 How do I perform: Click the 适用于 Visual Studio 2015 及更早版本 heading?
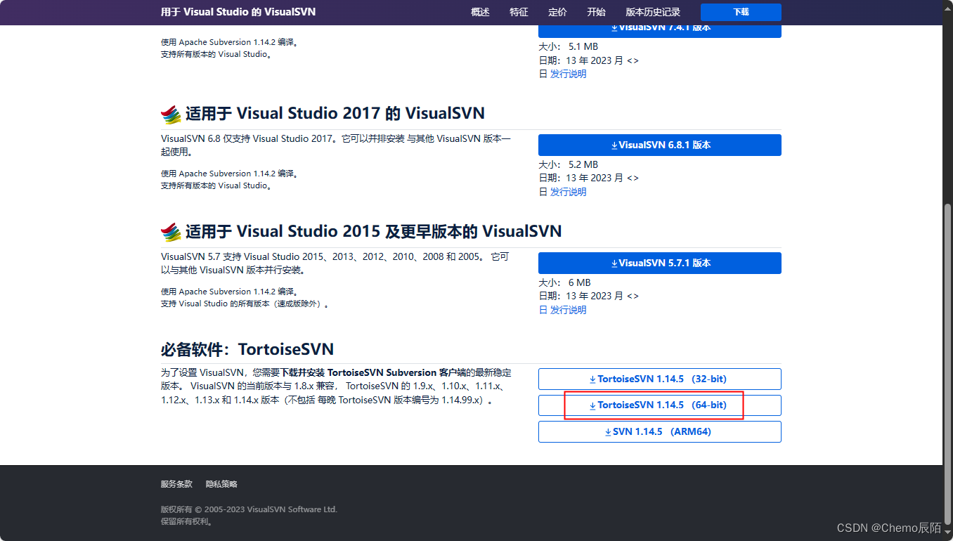click(x=374, y=232)
